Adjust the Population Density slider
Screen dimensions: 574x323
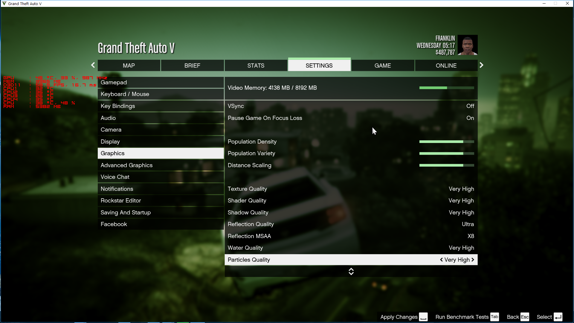[x=447, y=142]
